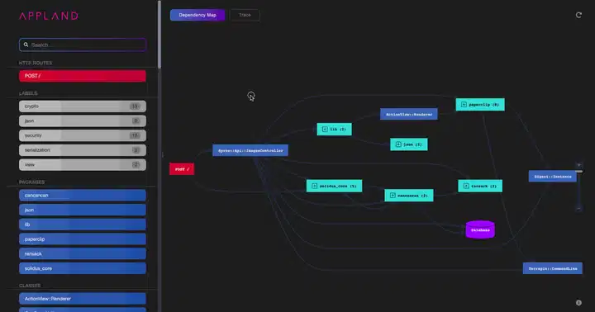Select the serialization label
This screenshot has height=312, width=595.
(83, 150)
